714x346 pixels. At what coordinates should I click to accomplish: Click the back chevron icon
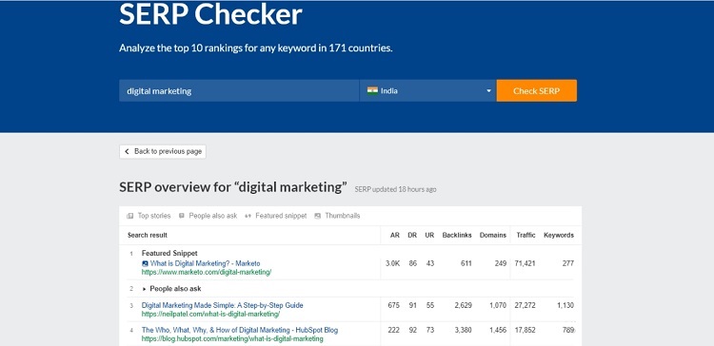click(x=127, y=151)
